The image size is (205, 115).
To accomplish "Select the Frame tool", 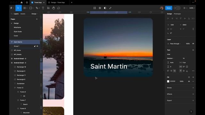I will point(24,8).
